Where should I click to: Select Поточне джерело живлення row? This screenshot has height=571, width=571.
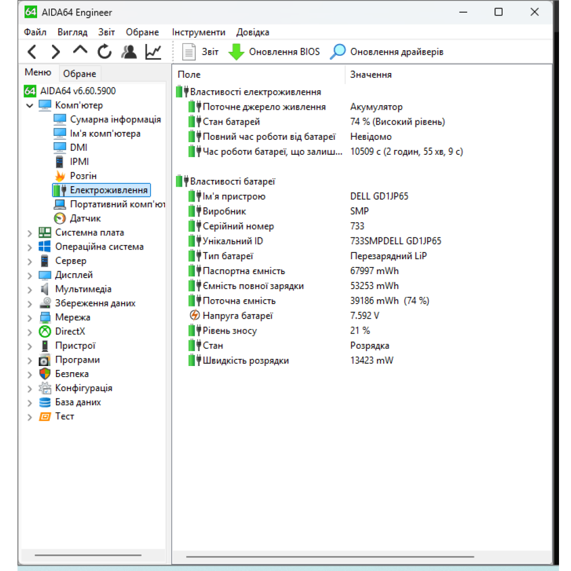tap(363, 107)
